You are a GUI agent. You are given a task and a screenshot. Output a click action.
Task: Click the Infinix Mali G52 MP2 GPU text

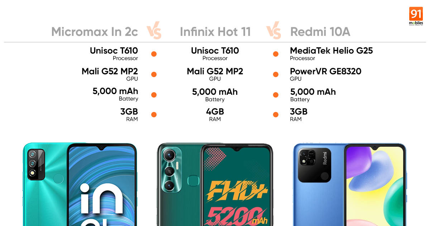click(x=215, y=74)
